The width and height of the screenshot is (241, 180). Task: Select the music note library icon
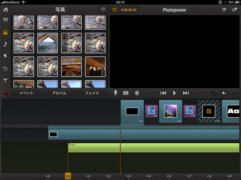[x=5, y=44]
